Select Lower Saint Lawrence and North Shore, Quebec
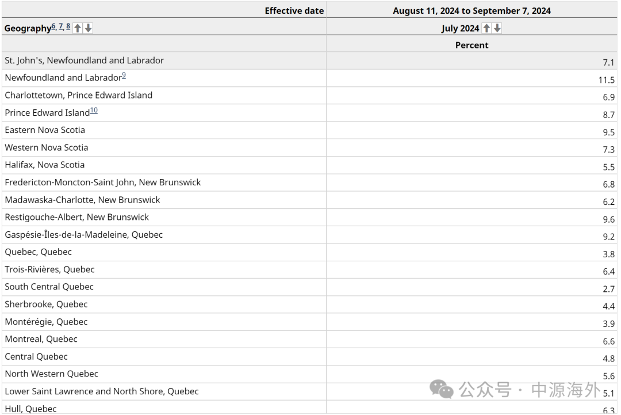Image resolution: width=621 pixels, height=415 pixels. [102, 391]
